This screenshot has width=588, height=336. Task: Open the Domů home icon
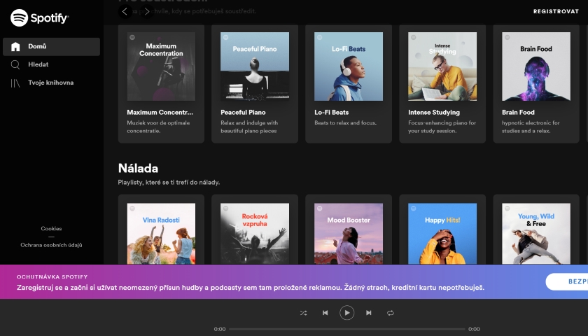(x=15, y=46)
